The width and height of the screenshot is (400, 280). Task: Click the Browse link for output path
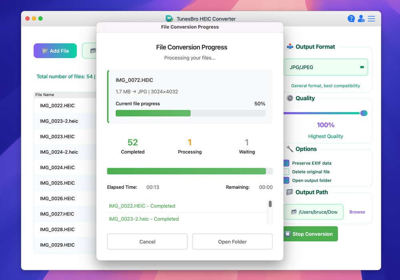(x=357, y=212)
